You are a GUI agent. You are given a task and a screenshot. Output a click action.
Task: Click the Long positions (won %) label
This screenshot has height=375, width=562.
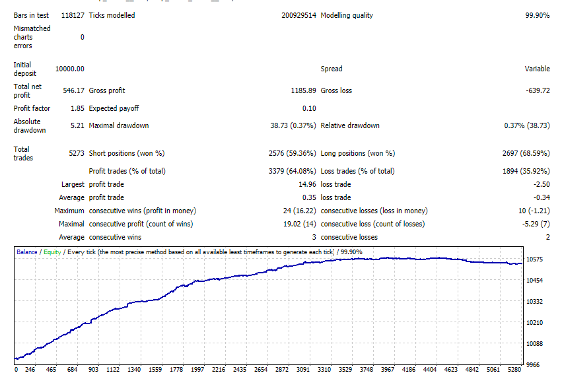[x=358, y=153]
